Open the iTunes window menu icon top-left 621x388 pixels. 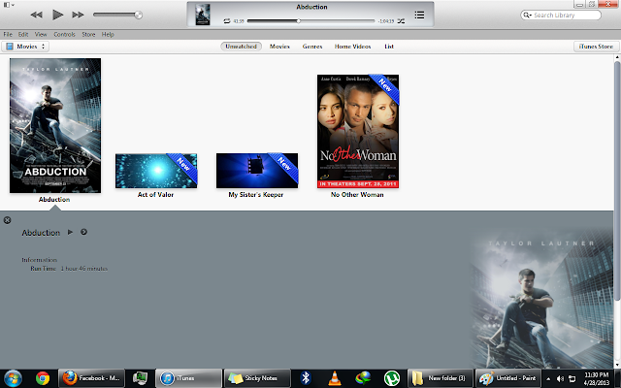pos(9,5)
